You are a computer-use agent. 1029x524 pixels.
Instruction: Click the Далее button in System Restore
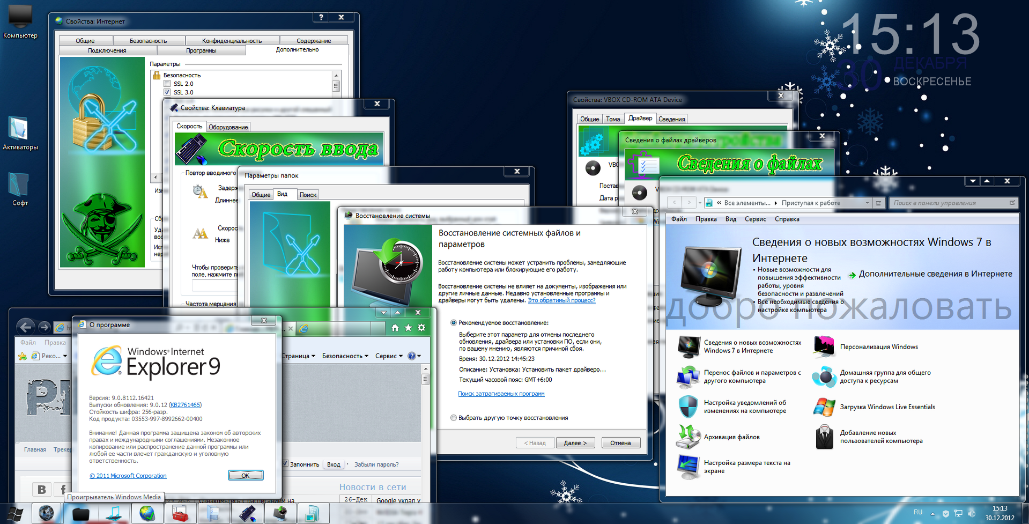pos(575,443)
